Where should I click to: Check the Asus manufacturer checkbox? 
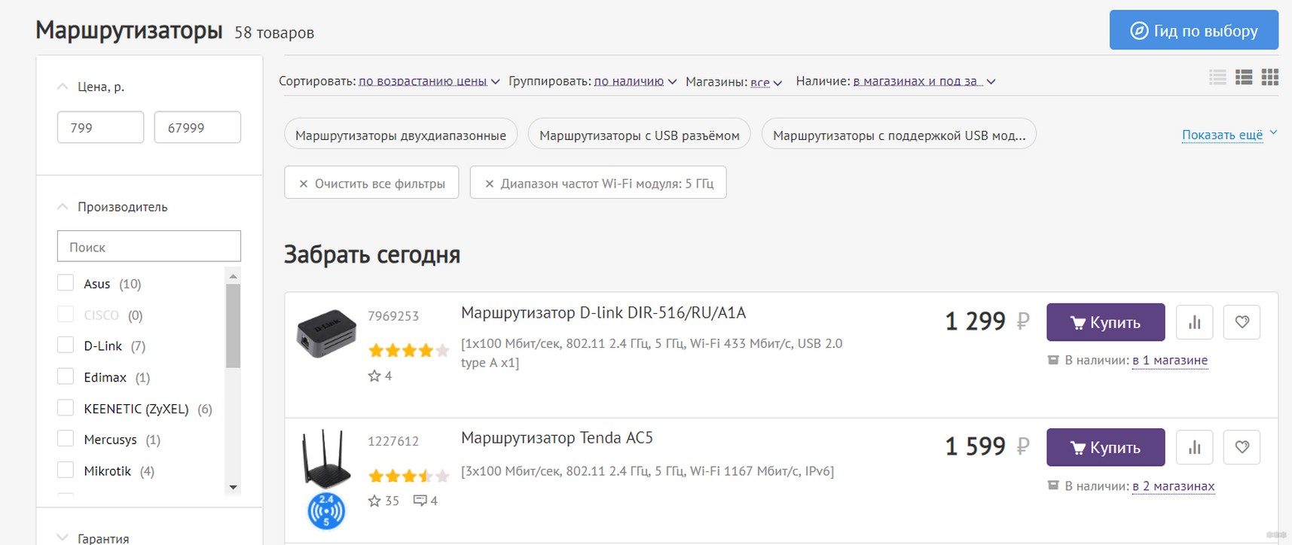[x=66, y=283]
